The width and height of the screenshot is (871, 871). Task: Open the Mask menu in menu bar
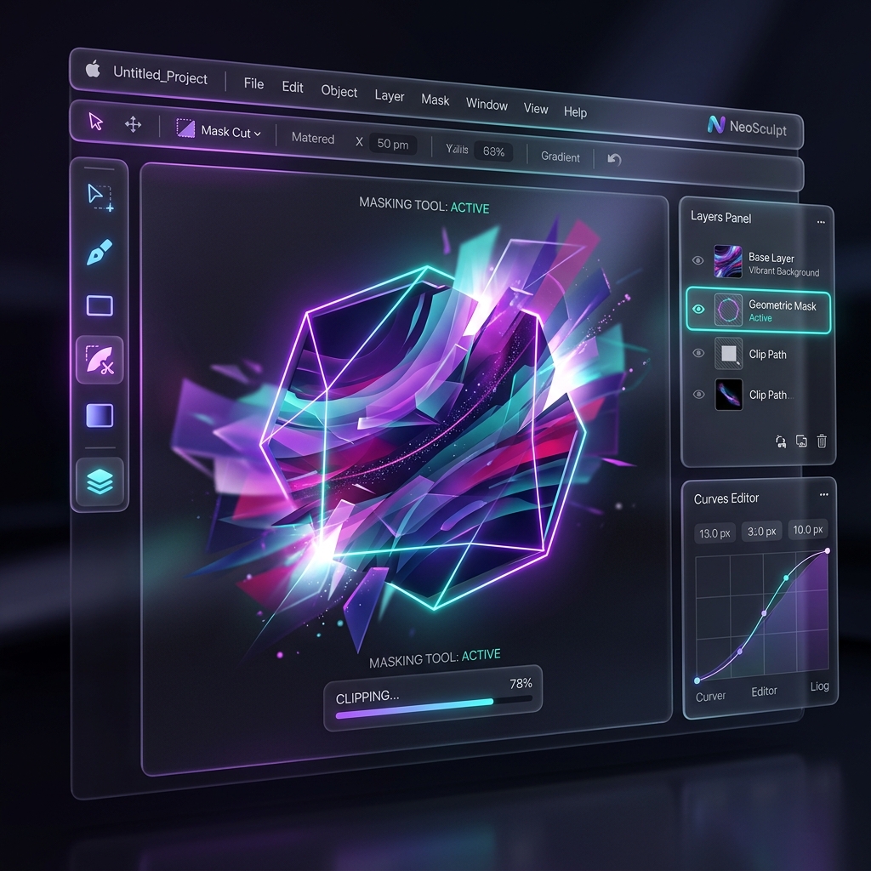(x=435, y=100)
